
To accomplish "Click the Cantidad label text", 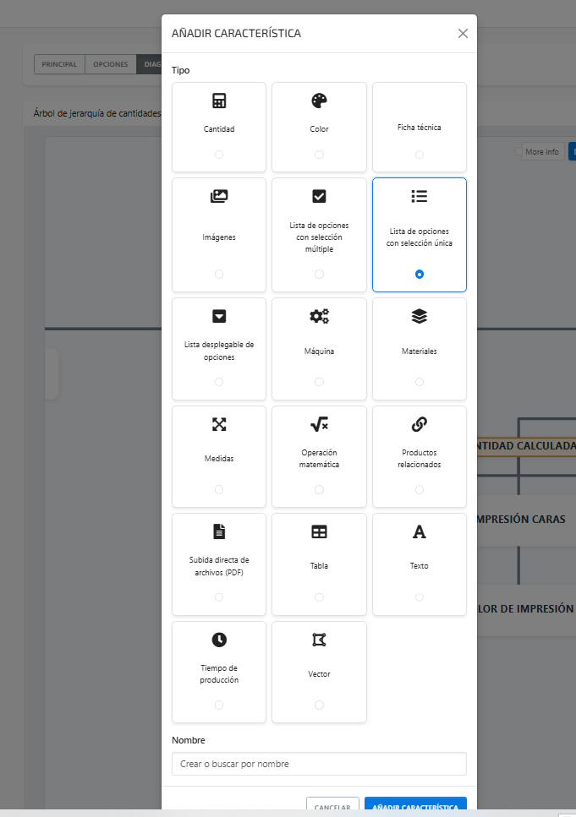I will point(219,128).
